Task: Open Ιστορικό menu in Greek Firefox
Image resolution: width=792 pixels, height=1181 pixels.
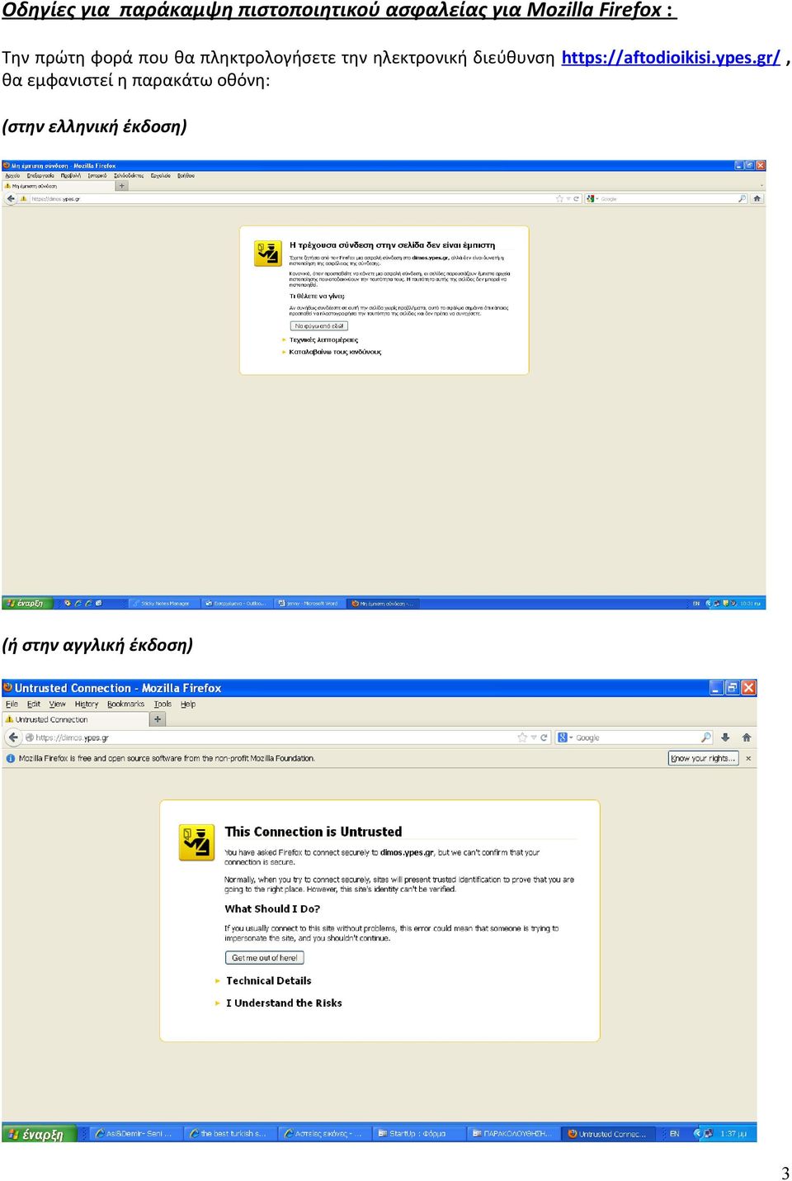Action: point(97,175)
